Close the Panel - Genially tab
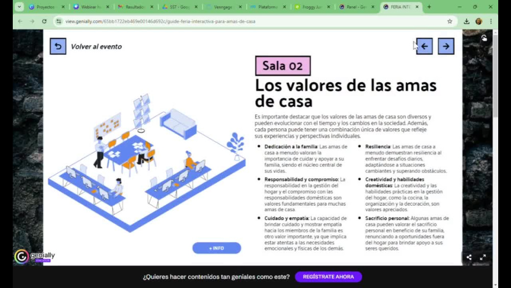Viewport: 511px width, 288px height. (x=373, y=7)
